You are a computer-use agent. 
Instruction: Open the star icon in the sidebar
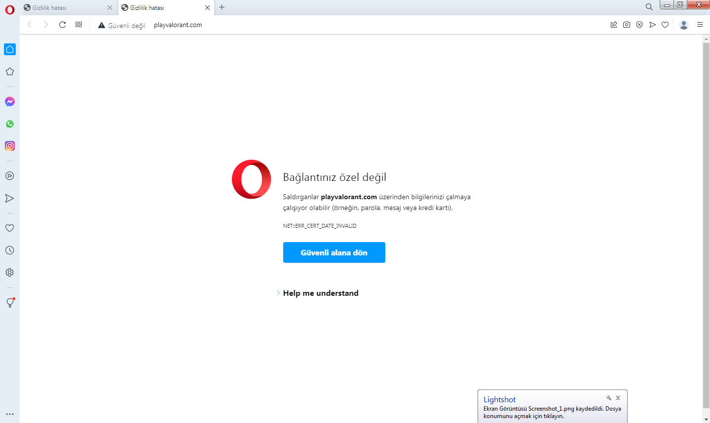click(10, 71)
